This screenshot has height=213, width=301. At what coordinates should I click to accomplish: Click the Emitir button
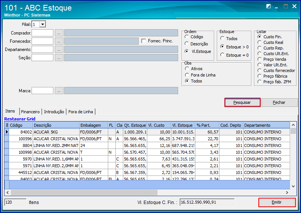coord(277,202)
